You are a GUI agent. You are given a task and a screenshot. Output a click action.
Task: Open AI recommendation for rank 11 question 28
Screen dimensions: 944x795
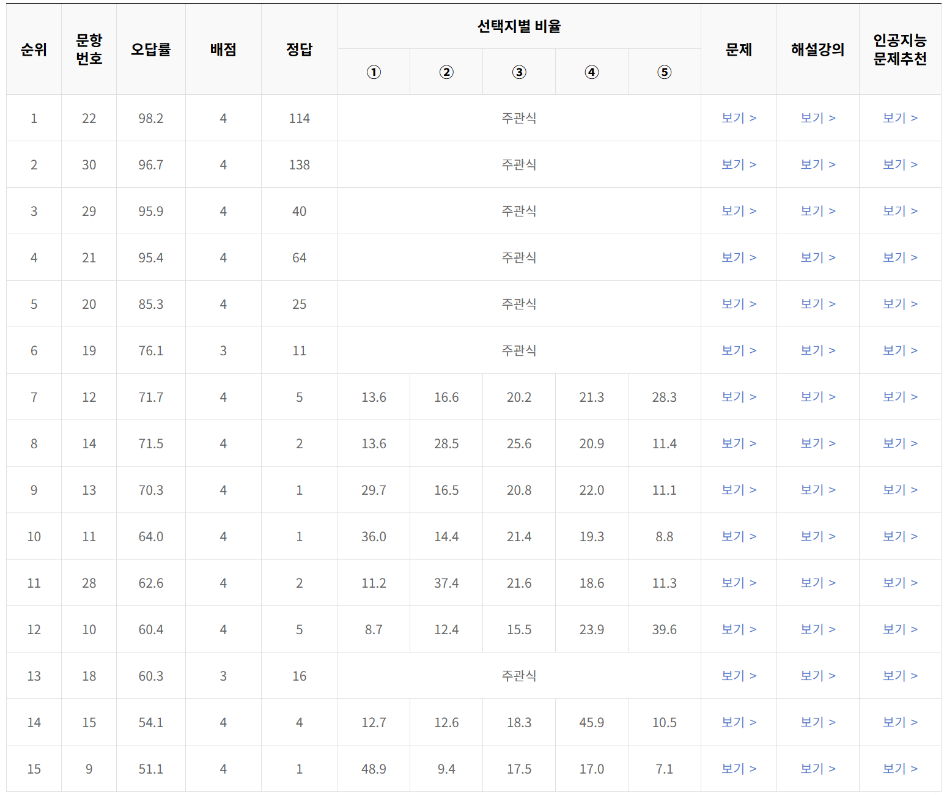click(899, 583)
